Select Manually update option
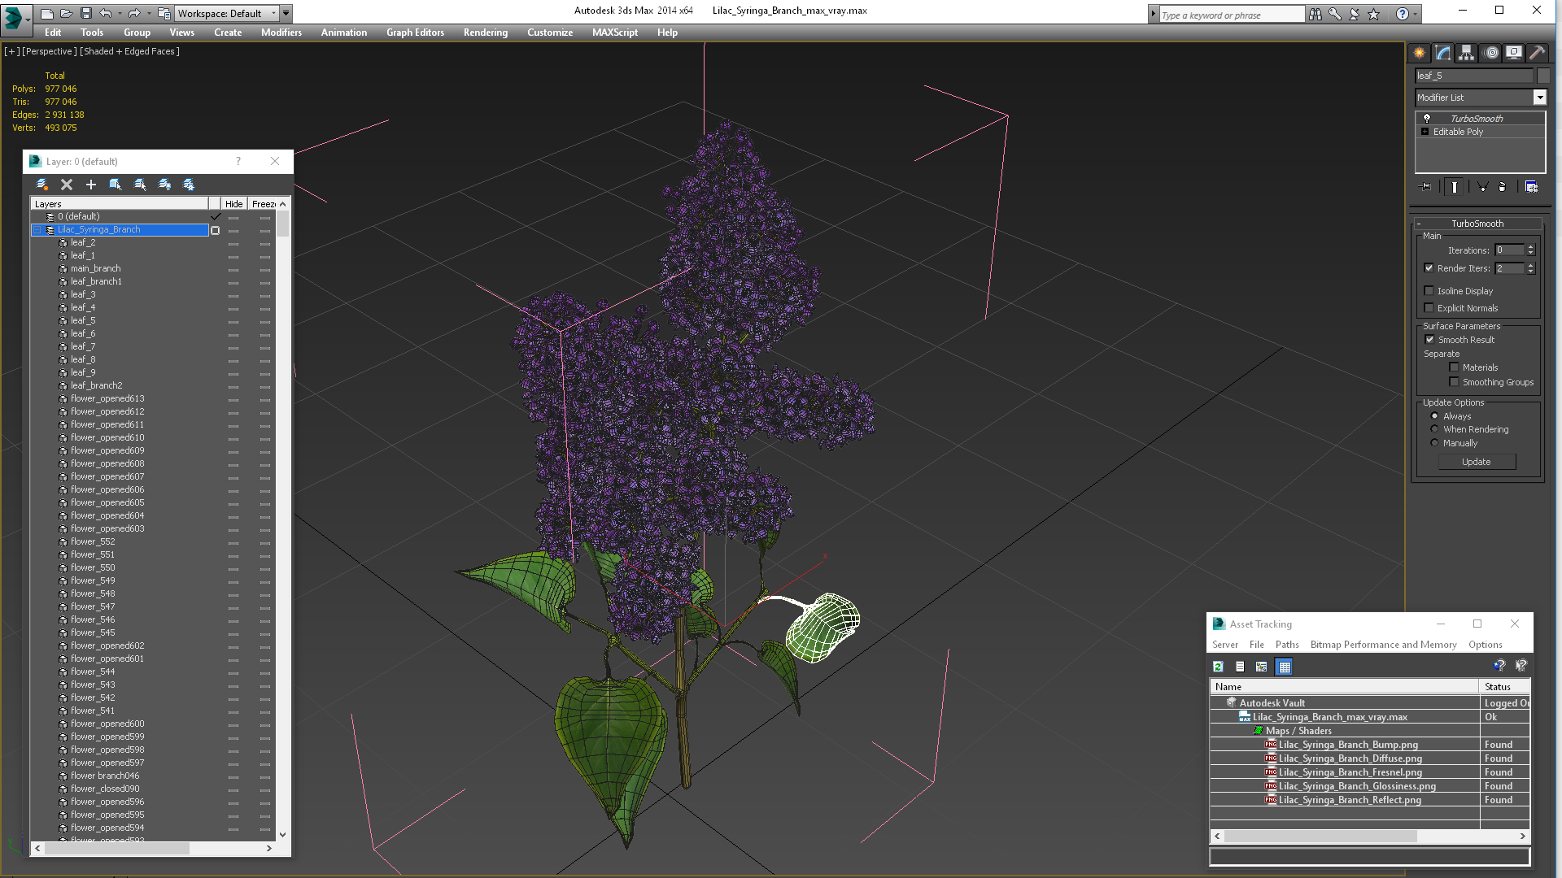Image resolution: width=1562 pixels, height=878 pixels. [x=1434, y=443]
